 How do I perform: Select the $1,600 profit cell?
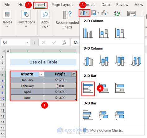[60, 98]
